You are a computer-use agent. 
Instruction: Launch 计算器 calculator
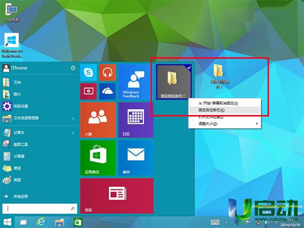pos(40,156)
